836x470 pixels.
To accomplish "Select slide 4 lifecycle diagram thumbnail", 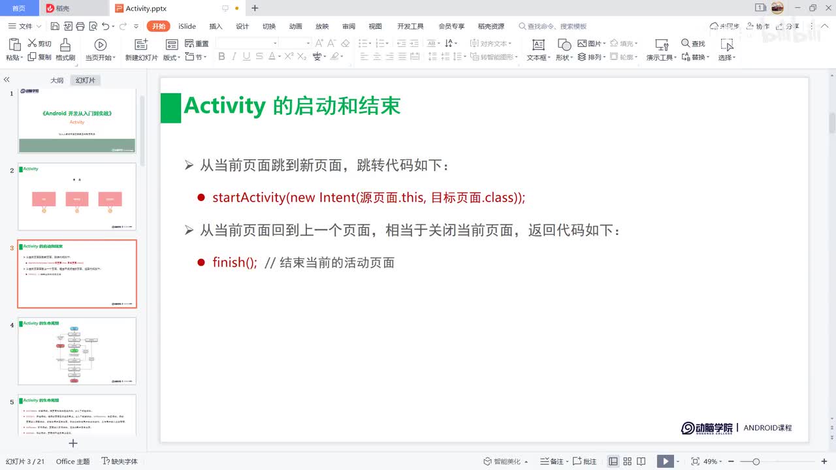I will point(77,351).
